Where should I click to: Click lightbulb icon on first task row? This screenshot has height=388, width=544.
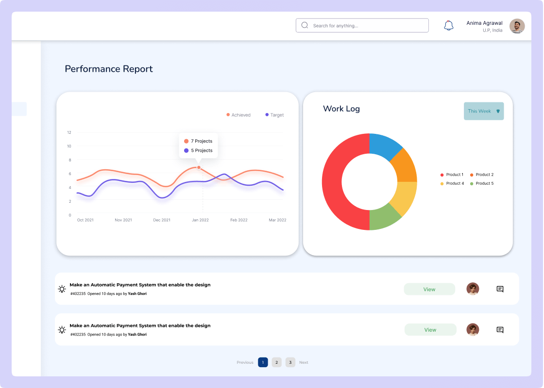(62, 289)
